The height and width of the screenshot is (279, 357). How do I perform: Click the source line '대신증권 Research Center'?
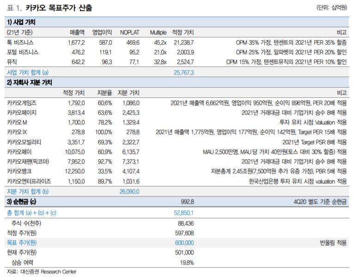(48, 272)
